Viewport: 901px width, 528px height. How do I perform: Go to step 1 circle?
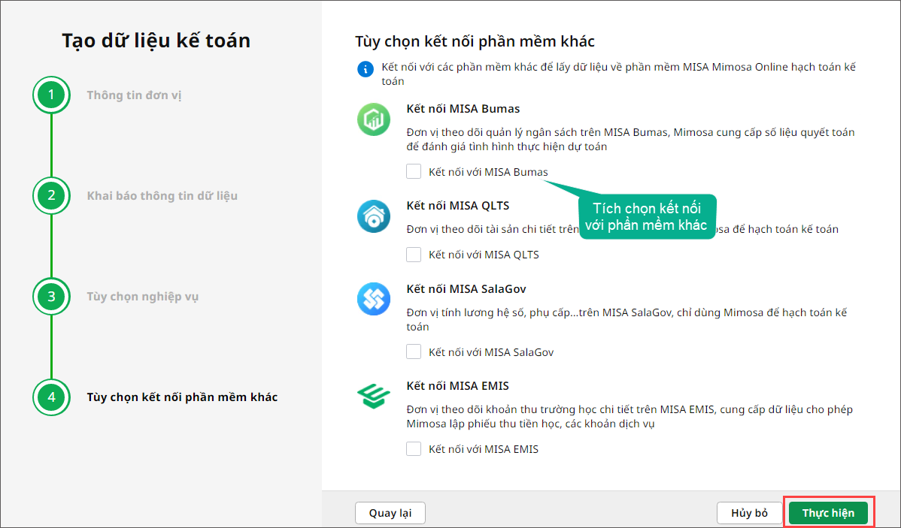pyautogui.click(x=51, y=95)
